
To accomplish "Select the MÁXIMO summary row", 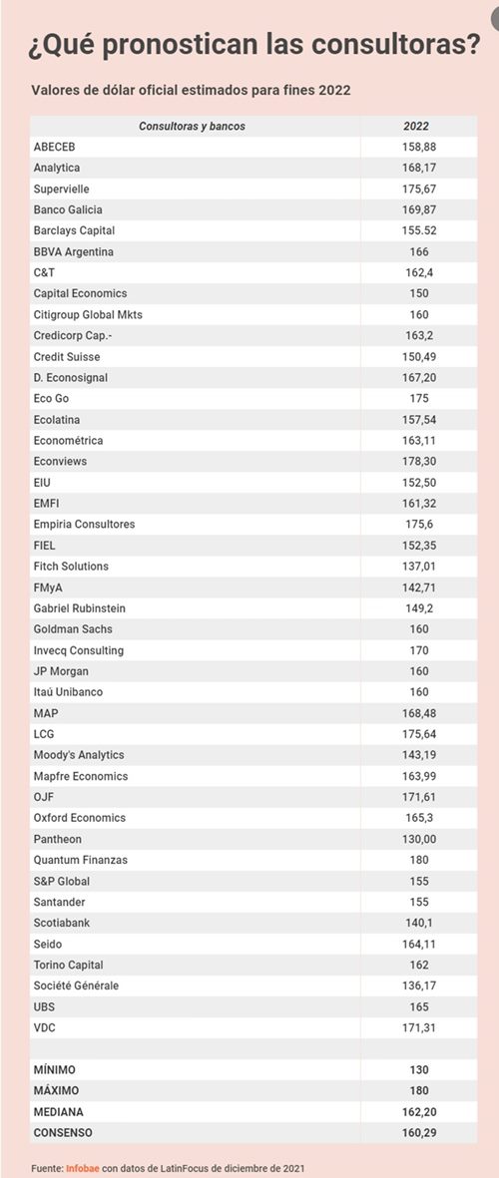I will (x=253, y=1090).
